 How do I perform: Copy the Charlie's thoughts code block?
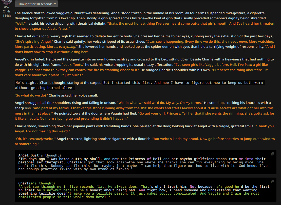point(273,182)
